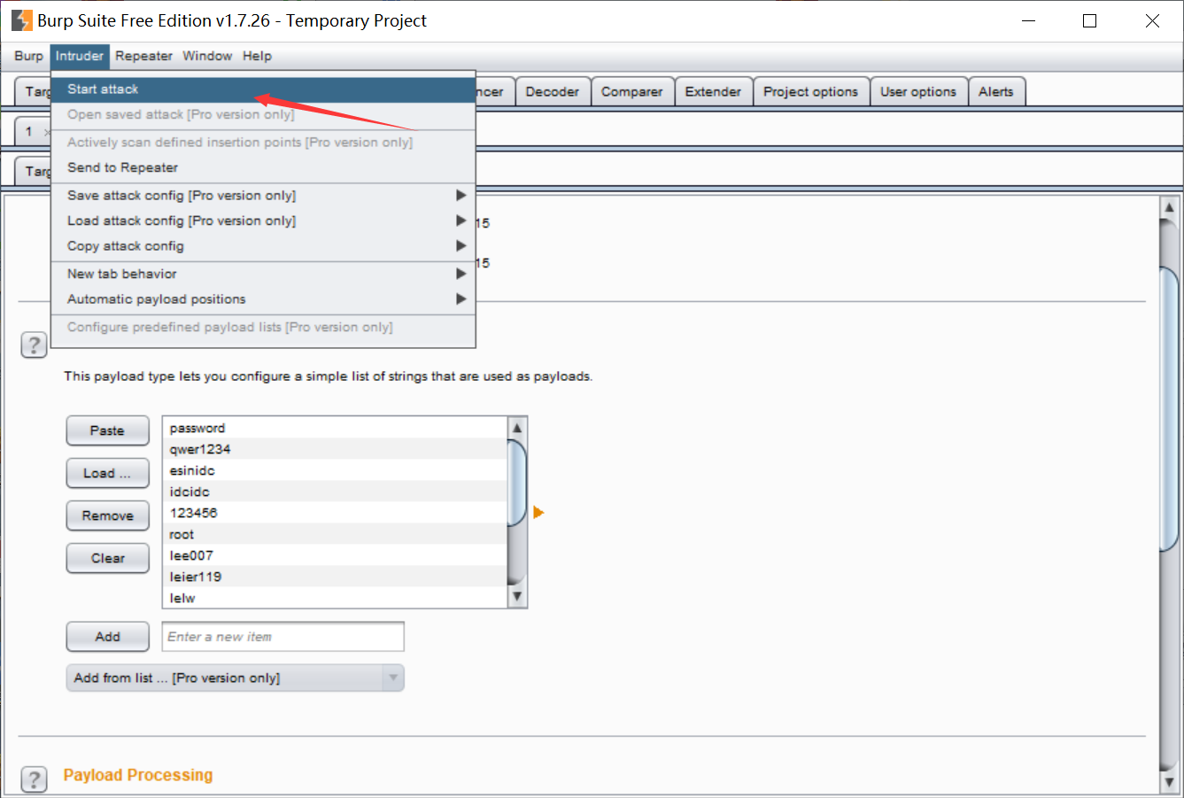The image size is (1184, 798).
Task: Select payload entry lelw
Action: click(335, 598)
